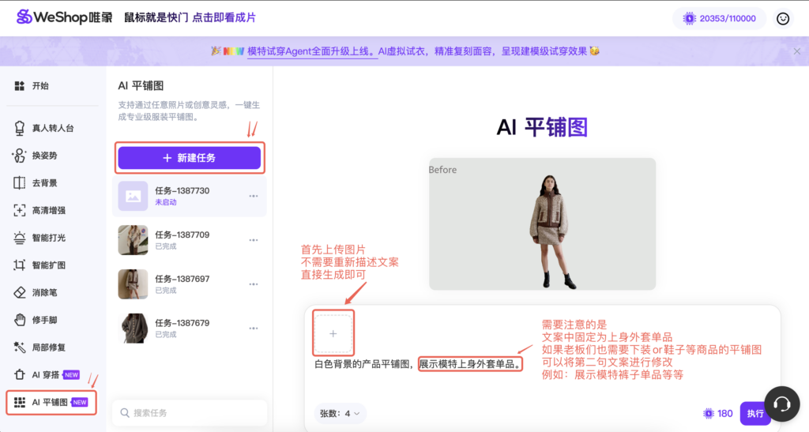Open the 修手脚 hand and foot fix tool
This screenshot has width=809, height=432.
[44, 320]
